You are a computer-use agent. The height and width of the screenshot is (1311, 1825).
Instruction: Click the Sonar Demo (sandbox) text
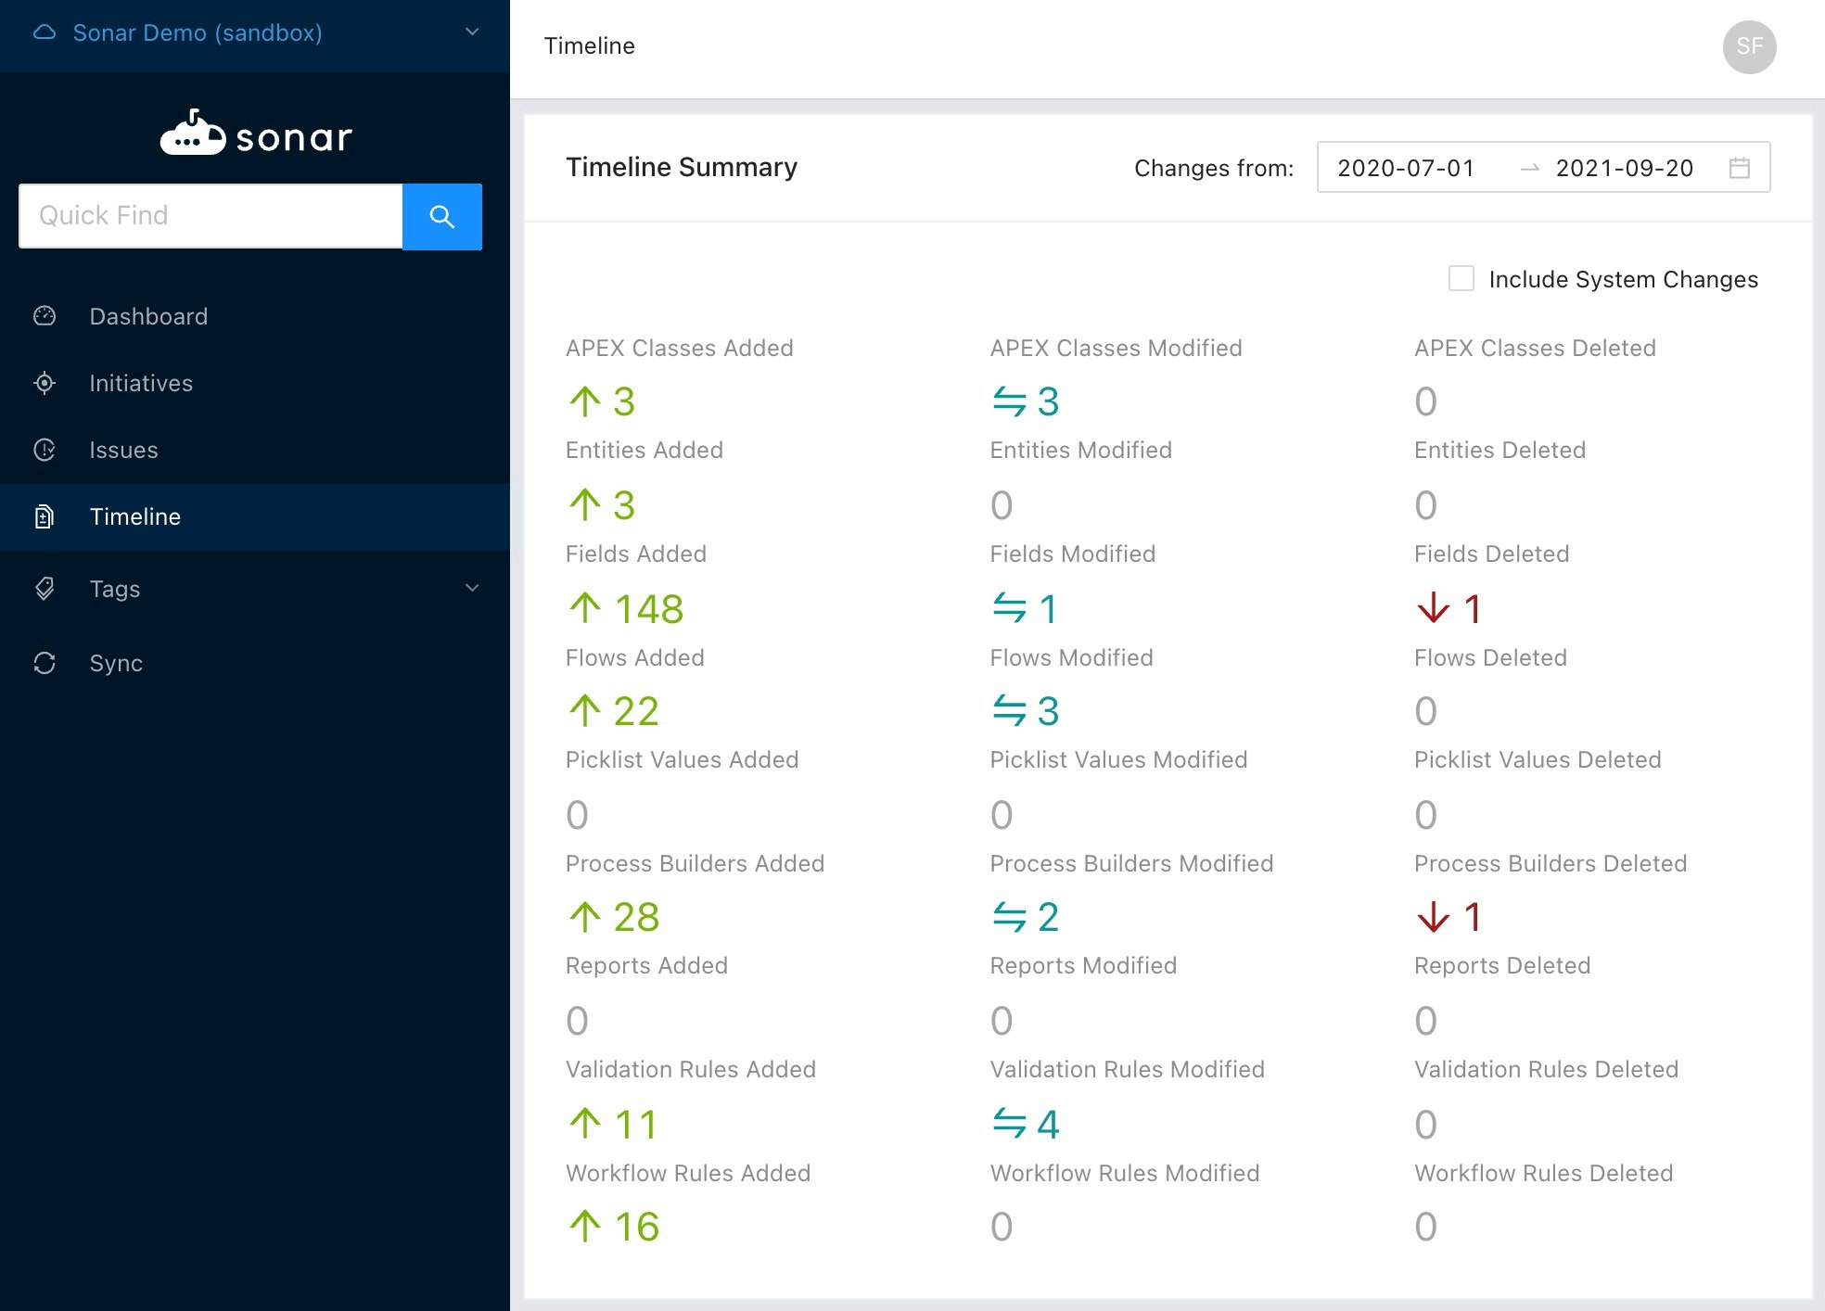pyautogui.click(x=198, y=32)
